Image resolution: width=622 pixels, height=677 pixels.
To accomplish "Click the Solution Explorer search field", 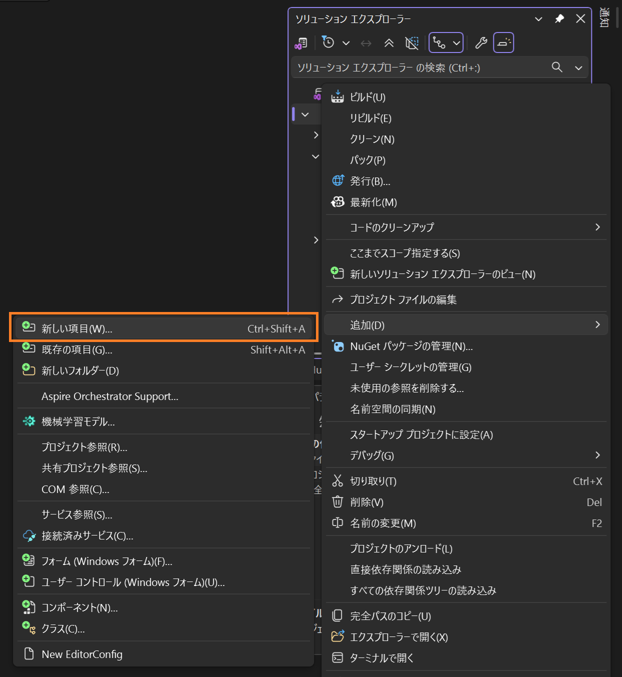I will point(440,67).
